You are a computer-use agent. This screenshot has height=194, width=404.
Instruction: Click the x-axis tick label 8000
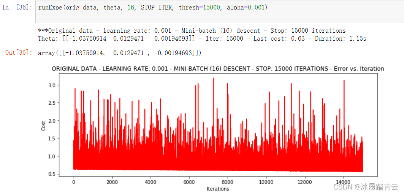pyautogui.click(x=228, y=181)
